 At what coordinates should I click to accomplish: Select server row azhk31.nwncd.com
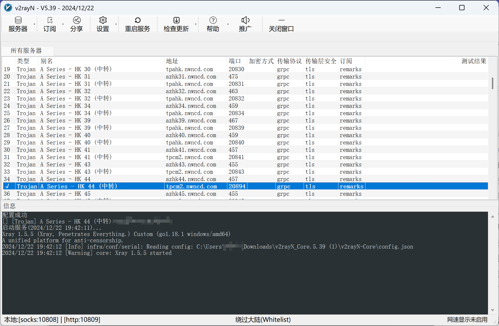click(x=245, y=76)
